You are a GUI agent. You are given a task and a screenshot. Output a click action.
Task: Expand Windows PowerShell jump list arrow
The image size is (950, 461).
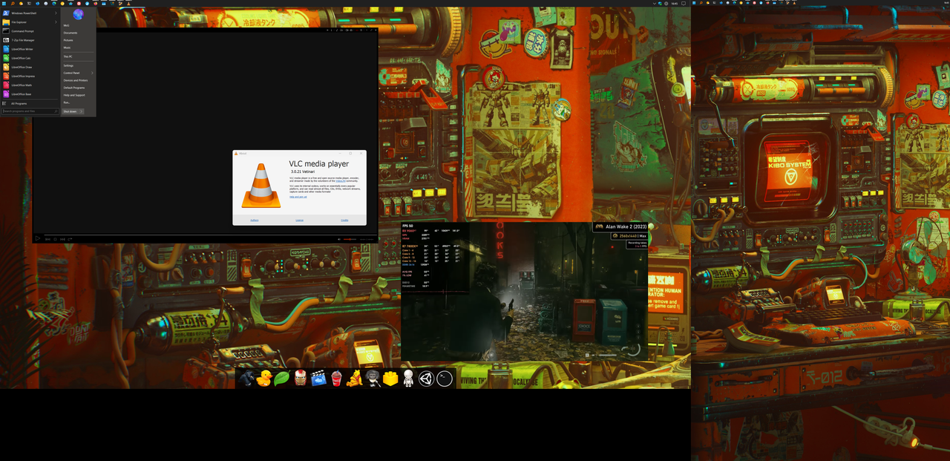[56, 13]
